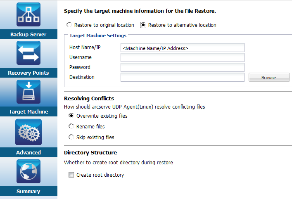The height and width of the screenshot is (199, 292).
Task: Go to the Recovery Points step label
Action: click(x=28, y=73)
